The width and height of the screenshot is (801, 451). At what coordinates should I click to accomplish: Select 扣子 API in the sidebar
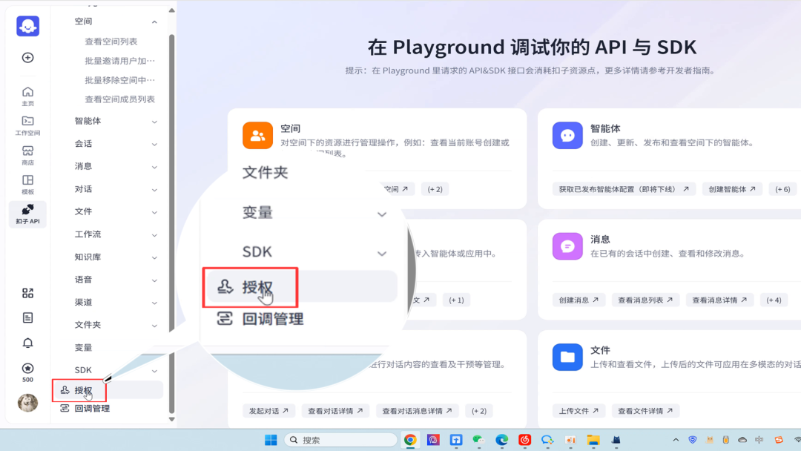pyautogui.click(x=27, y=214)
